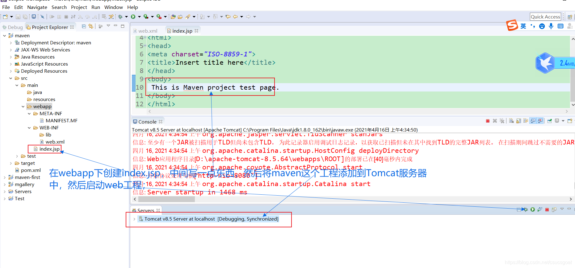Toggle Pin Console button
575x268 pixels.
[x=550, y=121]
